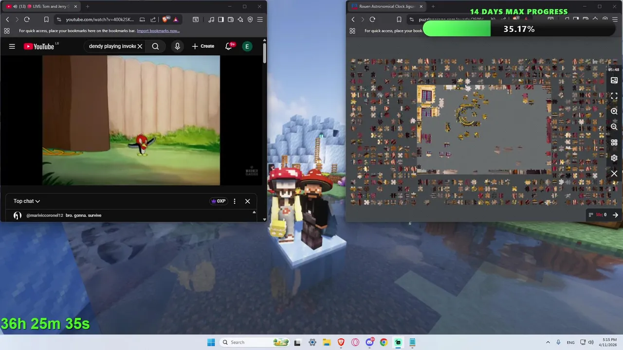Bookmark the puzzle page
This screenshot has width=623, height=350.
coord(399,19)
